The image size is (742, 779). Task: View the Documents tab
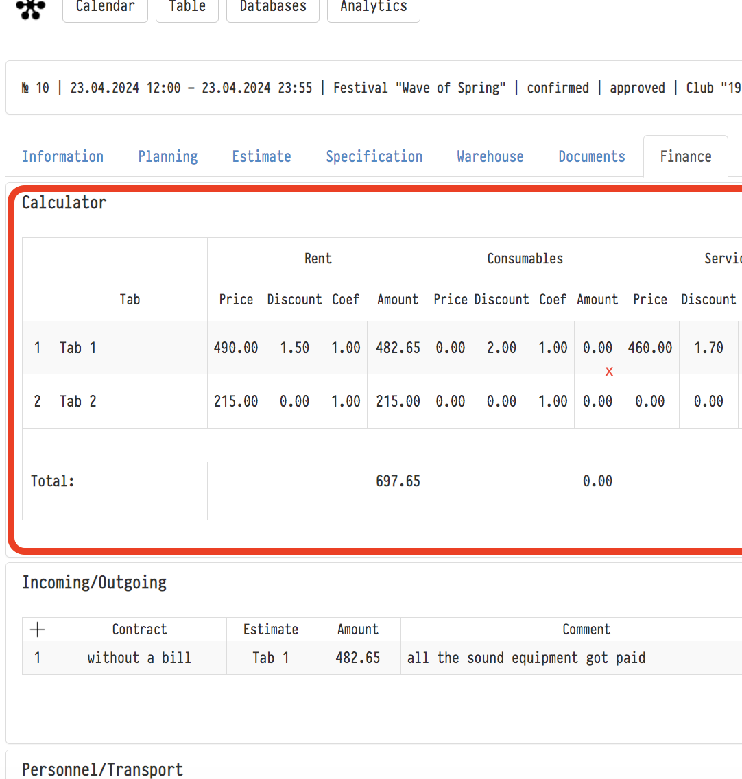coord(592,156)
